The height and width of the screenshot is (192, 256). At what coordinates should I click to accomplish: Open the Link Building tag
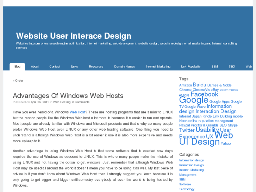(x=222, y=116)
